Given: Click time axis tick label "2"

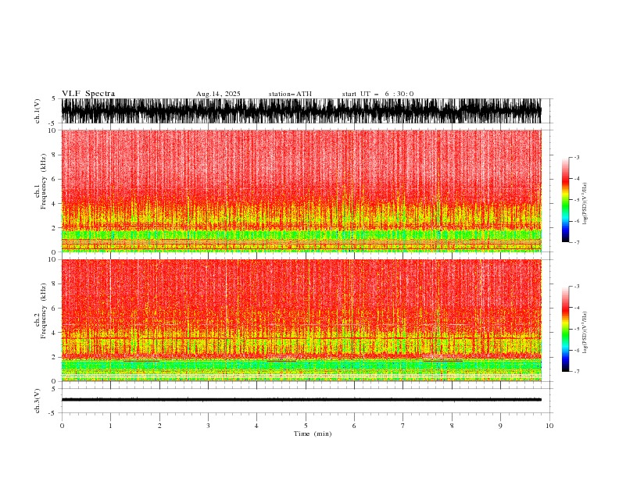Looking at the screenshot, I should (159, 426).
